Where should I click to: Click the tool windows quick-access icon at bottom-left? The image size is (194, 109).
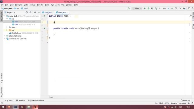2,103
